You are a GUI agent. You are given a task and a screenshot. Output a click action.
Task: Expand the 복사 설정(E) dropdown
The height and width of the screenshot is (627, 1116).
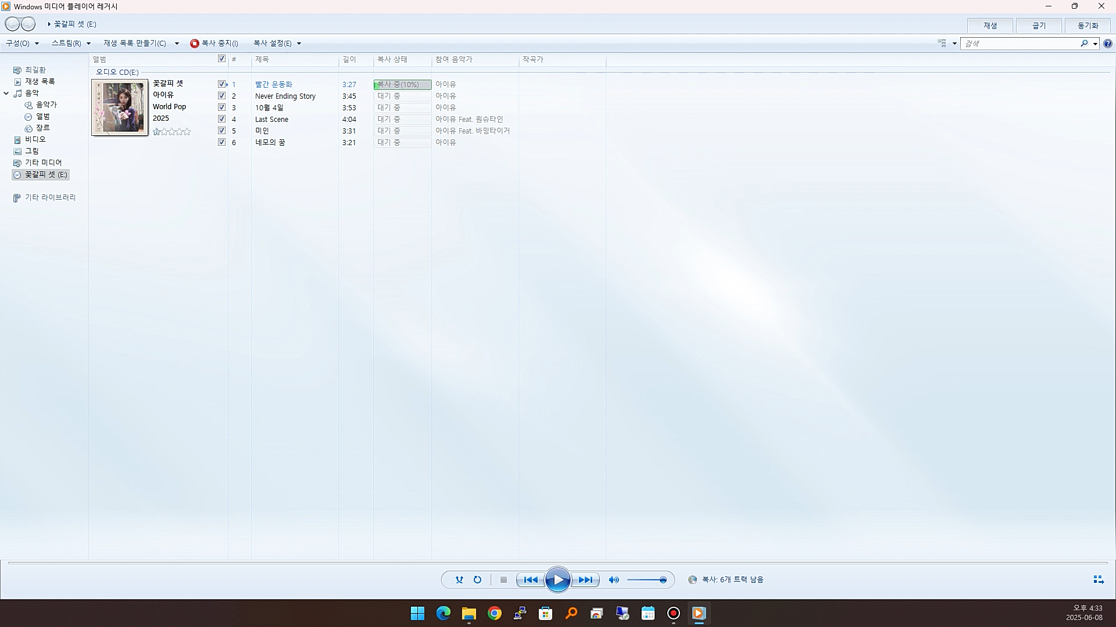click(277, 44)
